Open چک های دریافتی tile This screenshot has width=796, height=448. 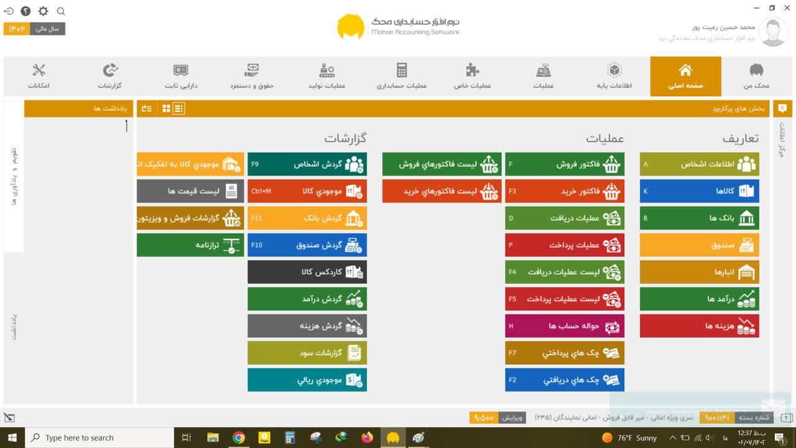(565, 380)
